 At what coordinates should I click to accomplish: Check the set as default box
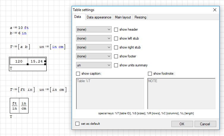[78, 124]
